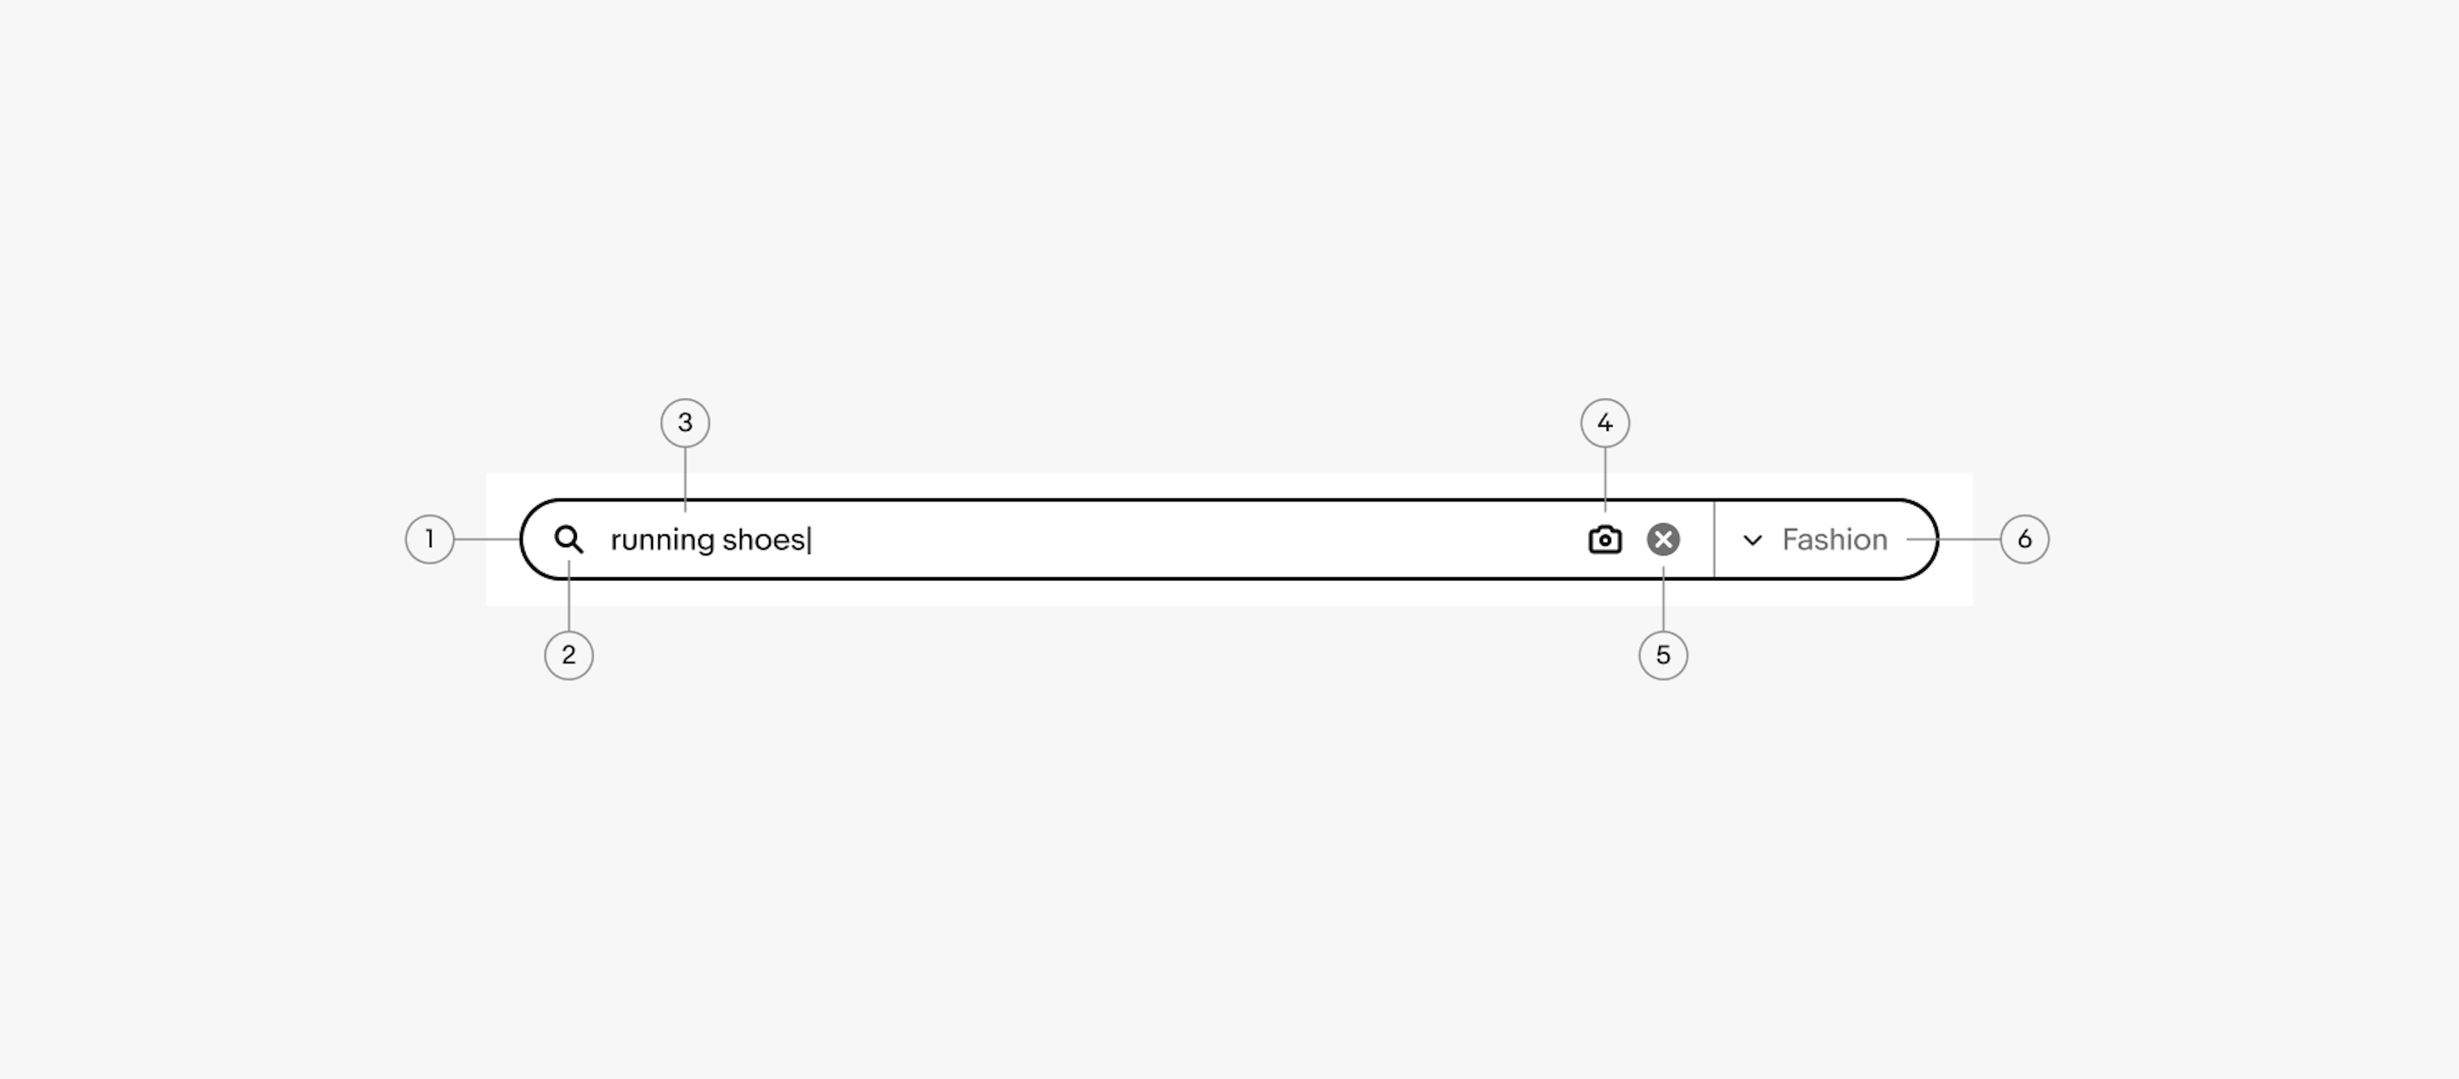2459x1079 pixels.
Task: Click inside the running shoes text field
Action: click(1082, 539)
